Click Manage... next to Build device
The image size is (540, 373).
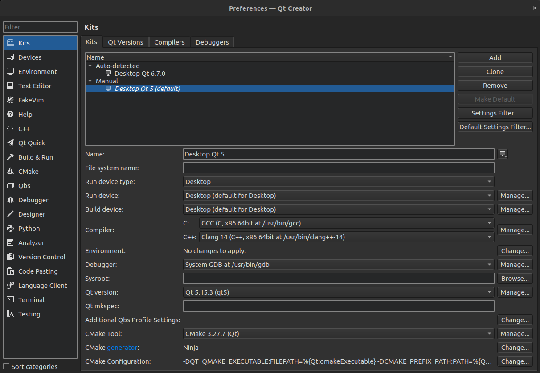coord(515,209)
